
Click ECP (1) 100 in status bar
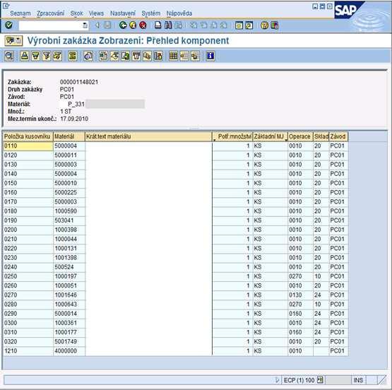[x=299, y=380]
